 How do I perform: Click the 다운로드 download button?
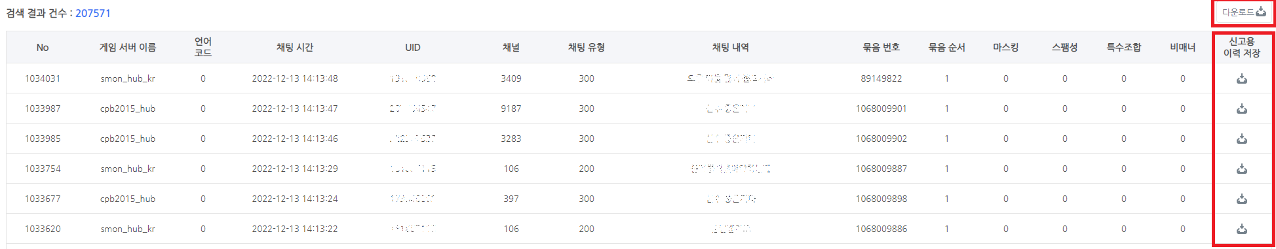click(x=1243, y=12)
